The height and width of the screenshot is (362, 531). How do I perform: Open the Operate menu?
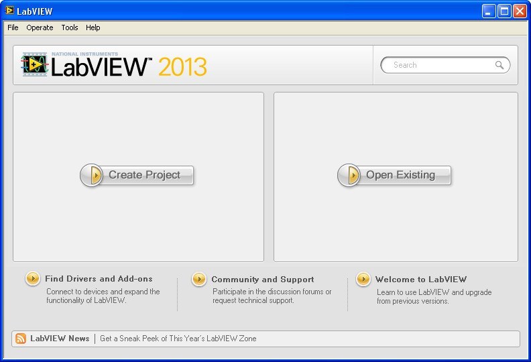click(x=40, y=27)
